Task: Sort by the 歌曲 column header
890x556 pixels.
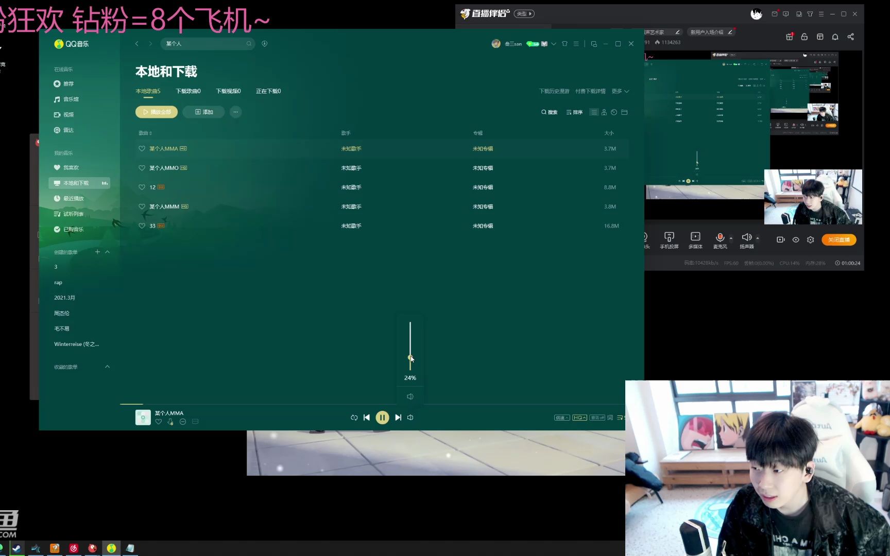Action: pos(145,133)
